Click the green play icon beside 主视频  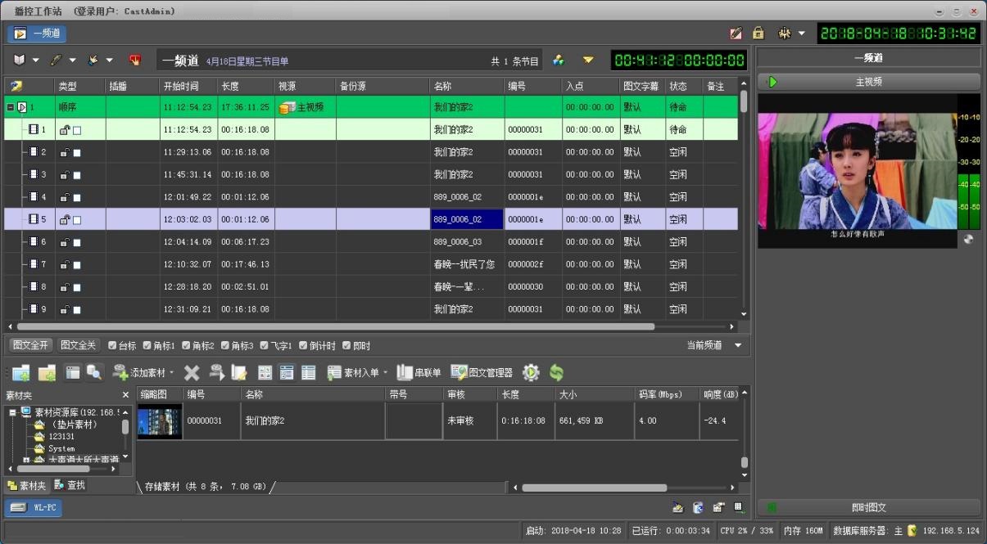point(772,82)
